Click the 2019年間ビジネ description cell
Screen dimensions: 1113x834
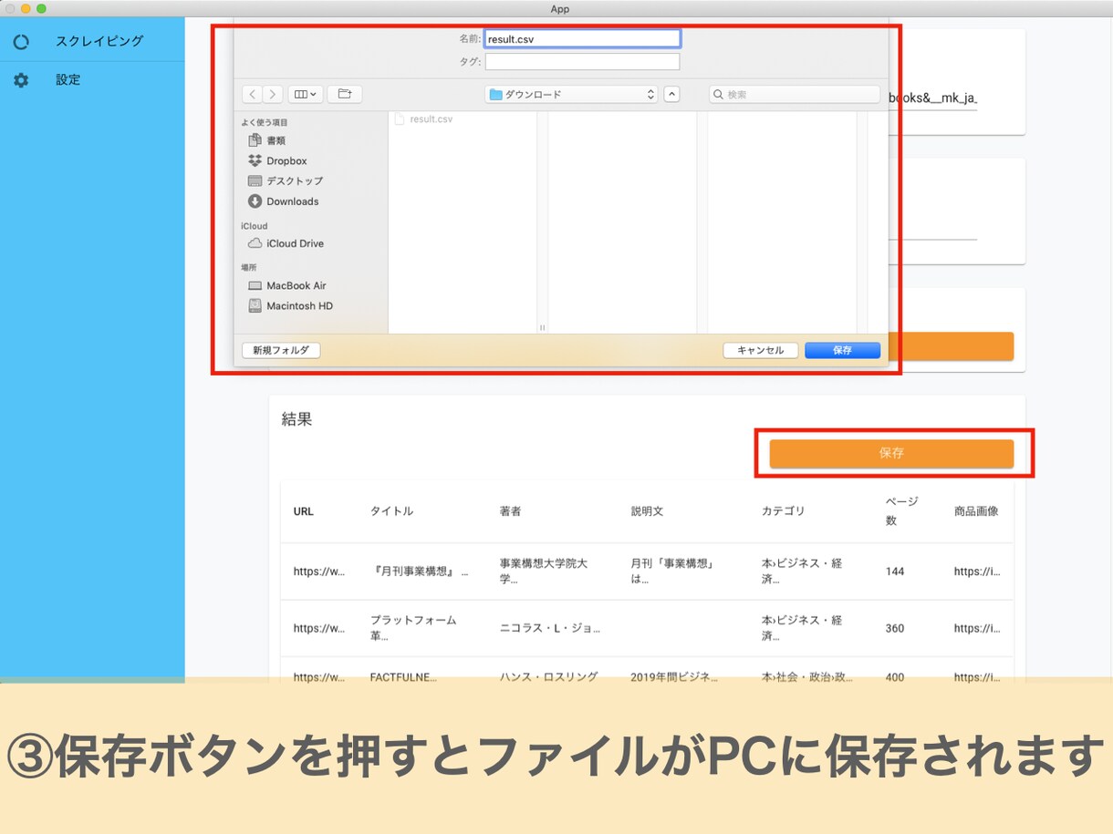[674, 677]
